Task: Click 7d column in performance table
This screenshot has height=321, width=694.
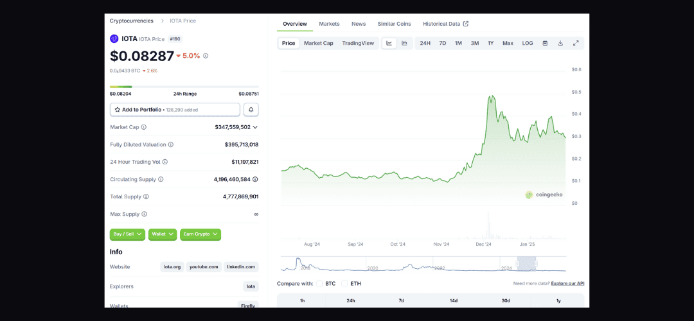Action: (x=401, y=300)
